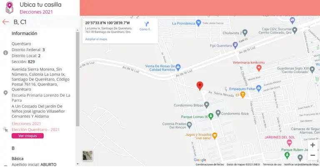The height and width of the screenshot is (167, 320).
Task: Click the directions icon labeled Cómo llegar
Action: [x=146, y=24]
